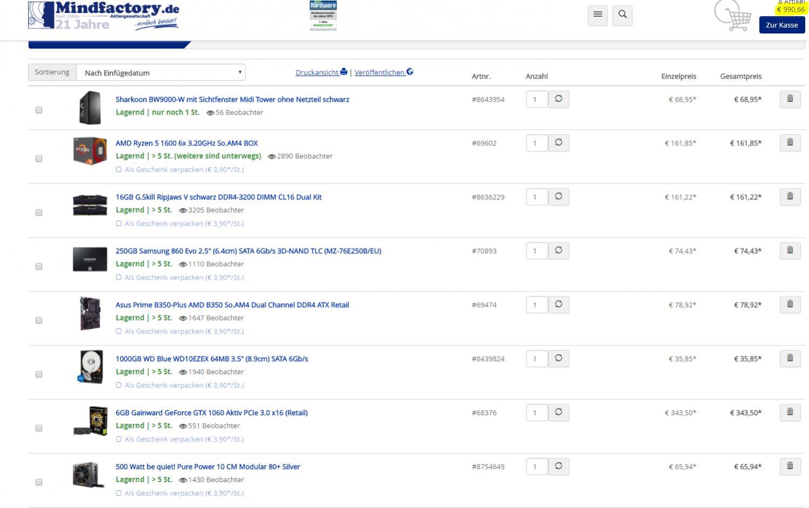The image size is (809, 508).
Task: Trash the G.Skill RipJaws V RAM item
Action: (790, 197)
